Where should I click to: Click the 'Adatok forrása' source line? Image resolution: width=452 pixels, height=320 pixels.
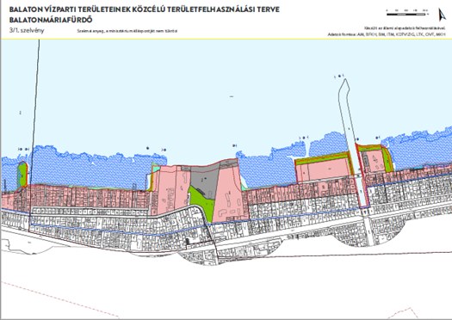point(387,34)
